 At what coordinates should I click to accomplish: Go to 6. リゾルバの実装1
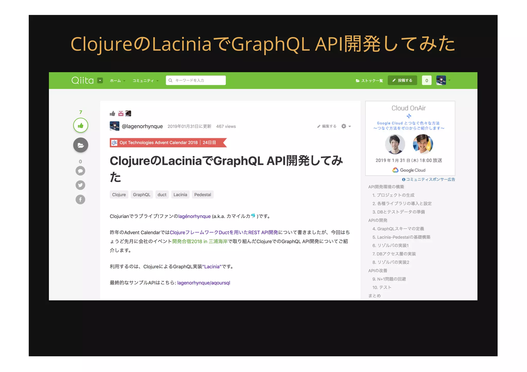click(x=390, y=246)
